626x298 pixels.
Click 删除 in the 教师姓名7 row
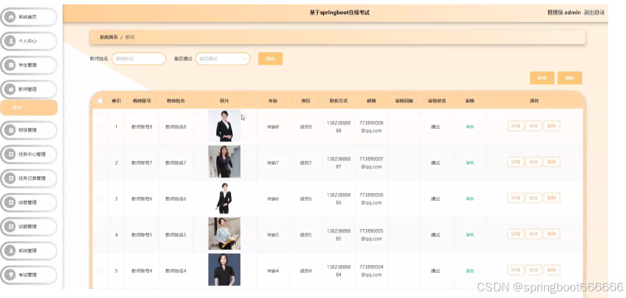552,162
